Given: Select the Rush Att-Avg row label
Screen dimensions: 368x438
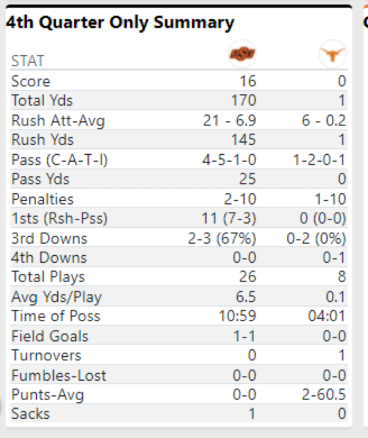Looking at the screenshot, I should [x=58, y=121].
